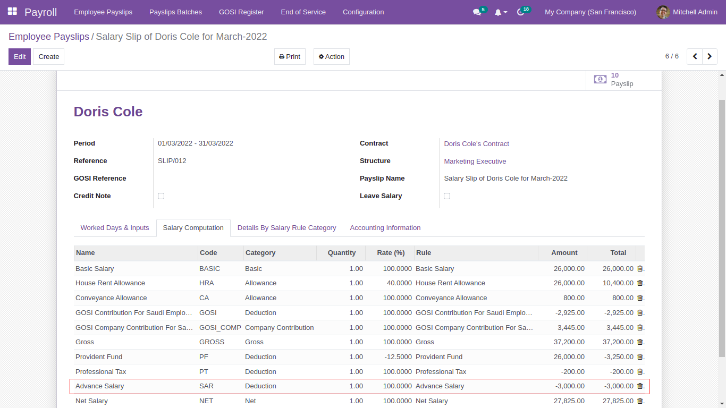This screenshot has height=408, width=726.
Task: Check the Leave Salary checkbox
Action: tap(447, 195)
